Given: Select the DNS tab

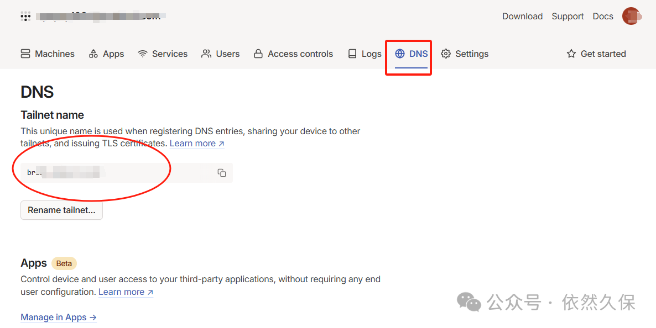Looking at the screenshot, I should pyautogui.click(x=412, y=54).
